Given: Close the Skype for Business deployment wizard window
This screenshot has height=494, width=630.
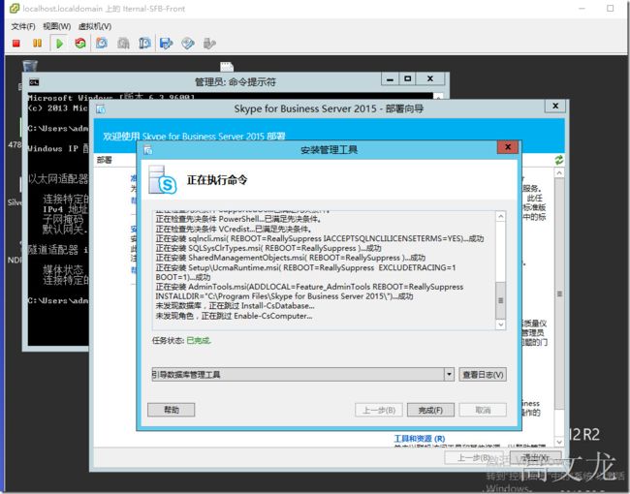Looking at the screenshot, I should pyautogui.click(x=555, y=106).
